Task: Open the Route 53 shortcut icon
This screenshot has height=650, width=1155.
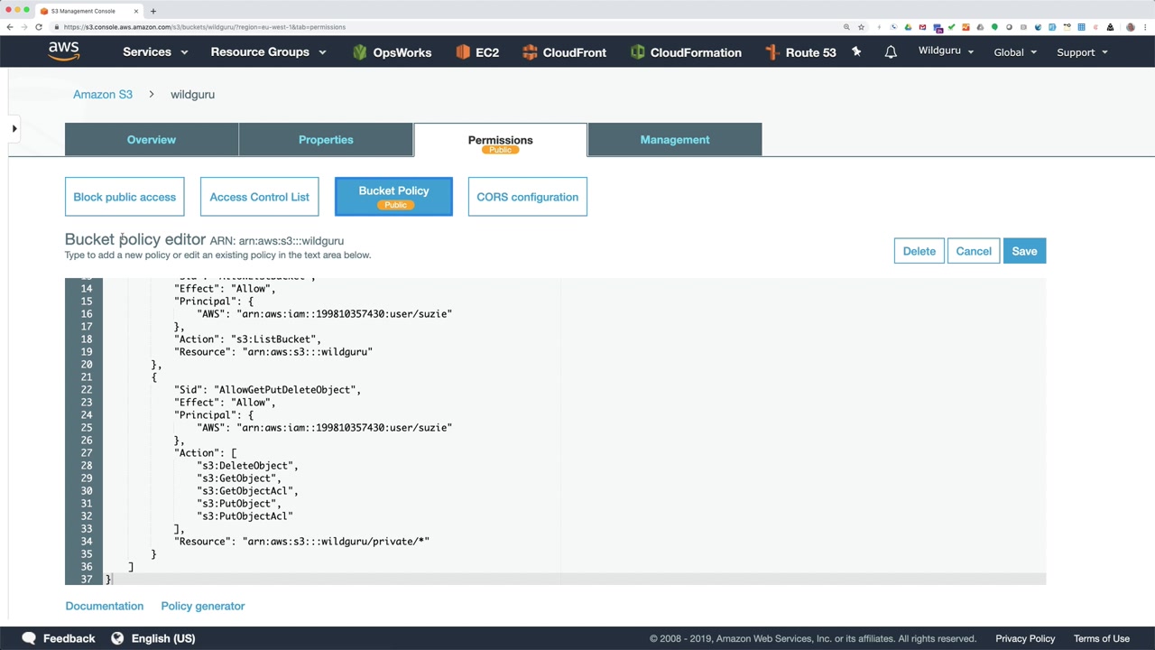Action: 772,52
